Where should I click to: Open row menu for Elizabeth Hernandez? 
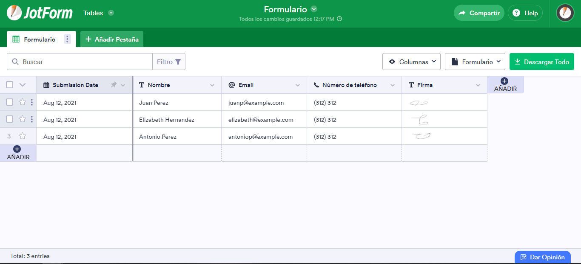pos(32,119)
